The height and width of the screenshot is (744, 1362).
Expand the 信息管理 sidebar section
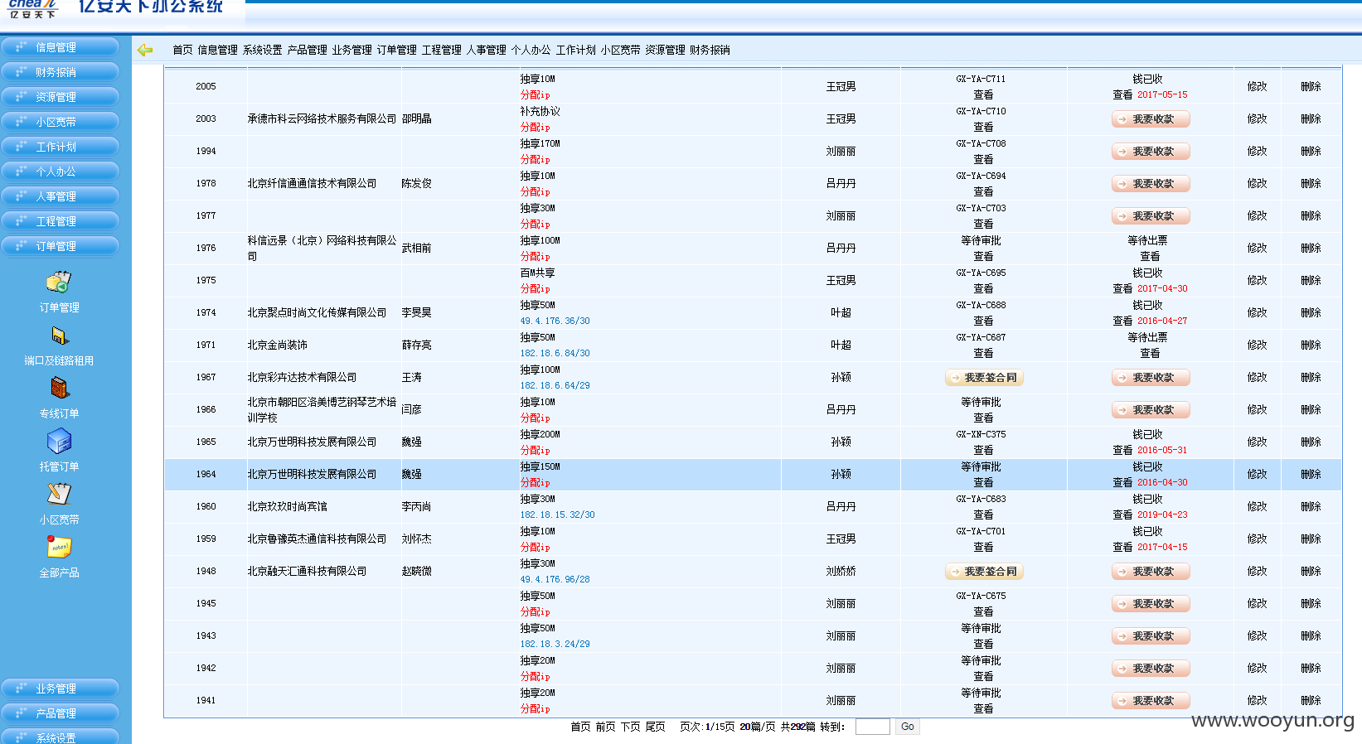[60, 47]
